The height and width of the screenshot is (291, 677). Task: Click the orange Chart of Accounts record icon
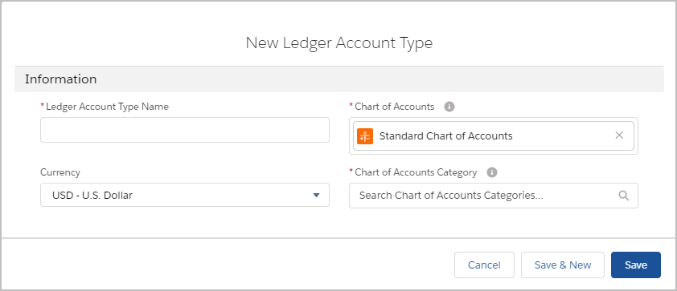pos(365,136)
